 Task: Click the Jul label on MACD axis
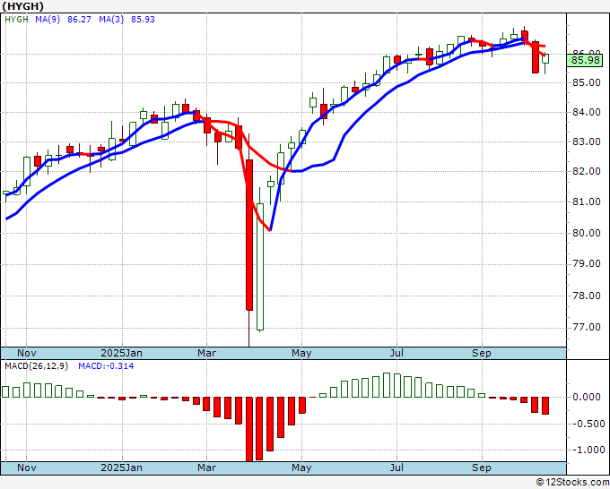pyautogui.click(x=396, y=468)
